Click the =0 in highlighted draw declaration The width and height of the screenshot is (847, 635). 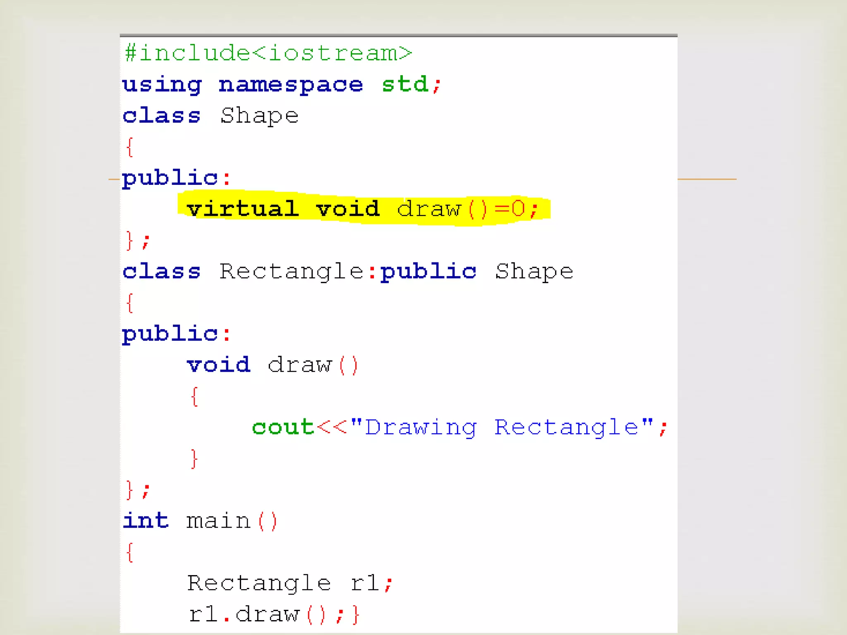(510, 208)
